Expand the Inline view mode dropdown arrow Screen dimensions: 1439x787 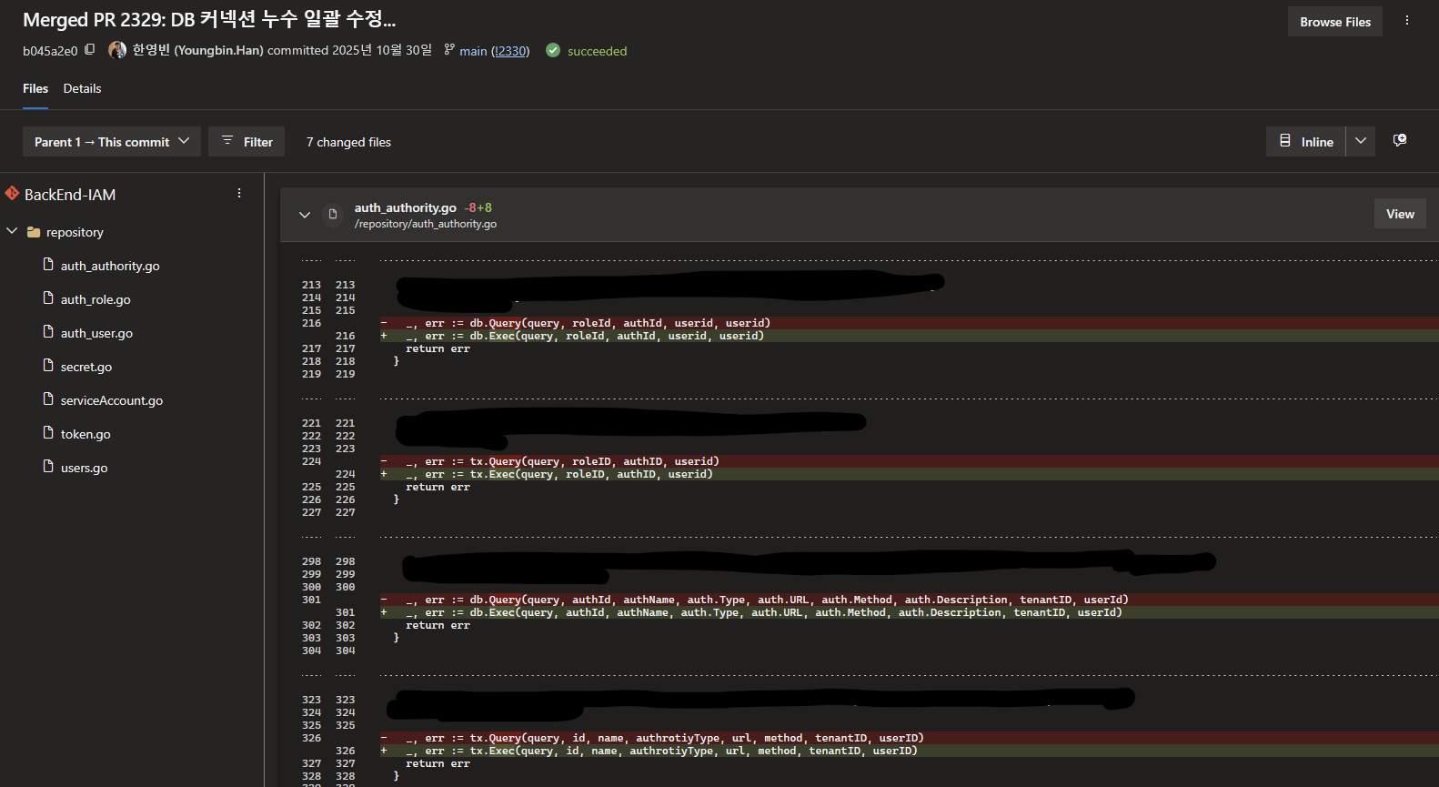[1360, 141]
